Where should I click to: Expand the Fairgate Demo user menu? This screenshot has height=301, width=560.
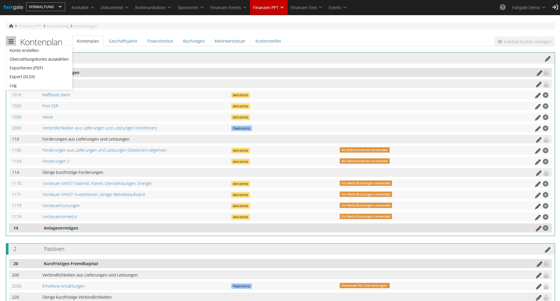pyautogui.click(x=528, y=8)
